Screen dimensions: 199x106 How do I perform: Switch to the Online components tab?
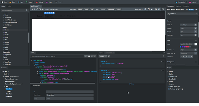tap(10, 6)
